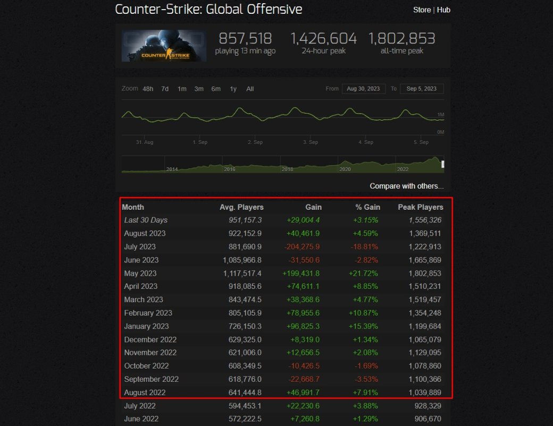
Task: Click Last 30 Days peak 1,556,326
Action: pos(425,220)
